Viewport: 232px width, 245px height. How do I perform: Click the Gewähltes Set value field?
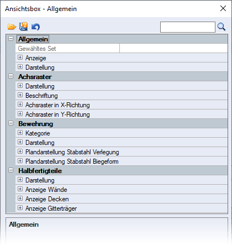point(173,48)
